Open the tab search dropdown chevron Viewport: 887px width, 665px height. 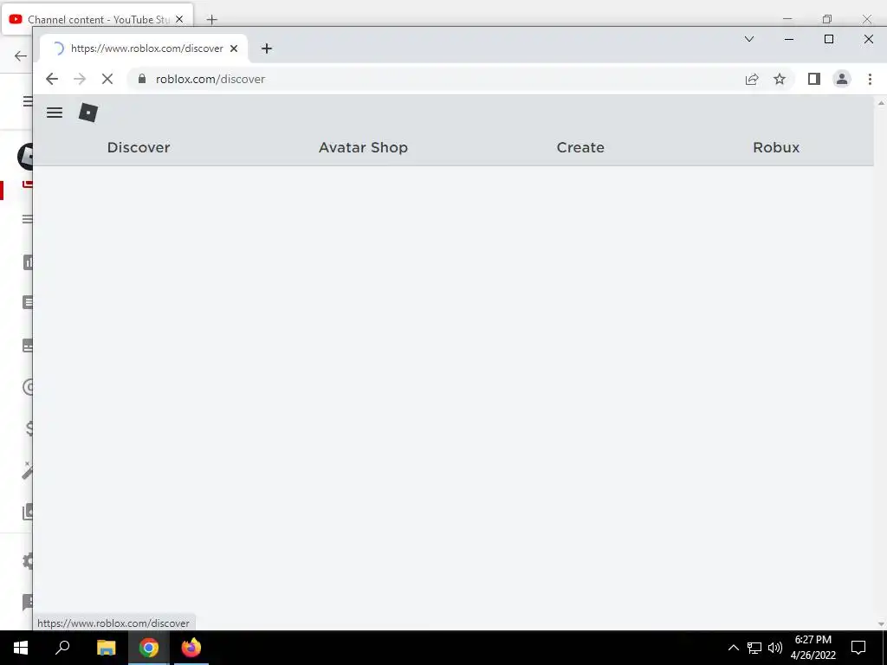tap(749, 39)
